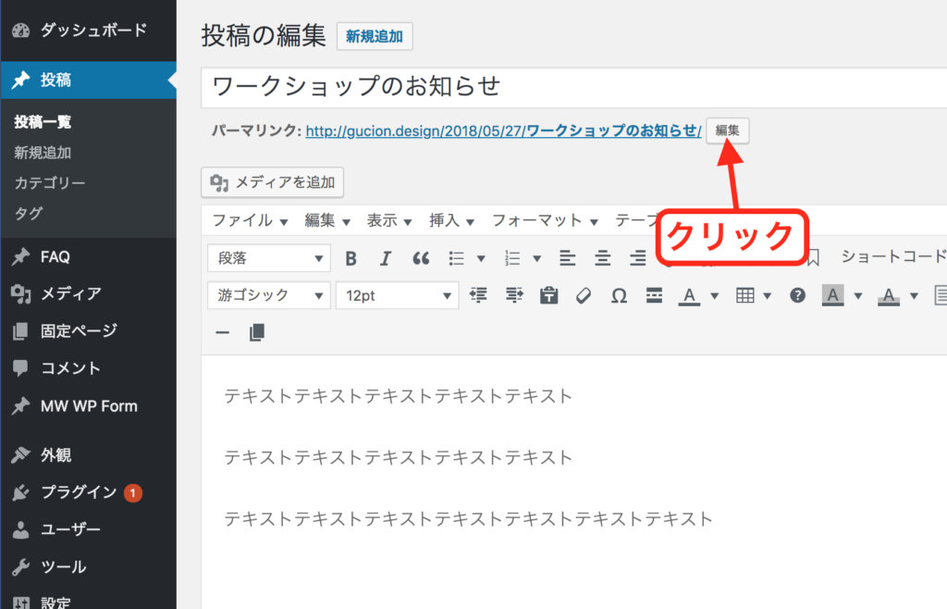Image resolution: width=947 pixels, height=609 pixels.
Task: Click the メディアを追加 button
Action: [273, 182]
